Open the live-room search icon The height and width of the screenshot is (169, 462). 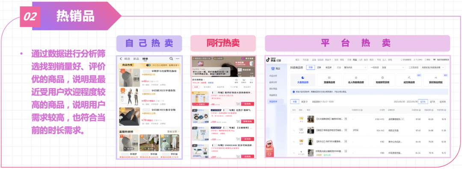(236, 80)
